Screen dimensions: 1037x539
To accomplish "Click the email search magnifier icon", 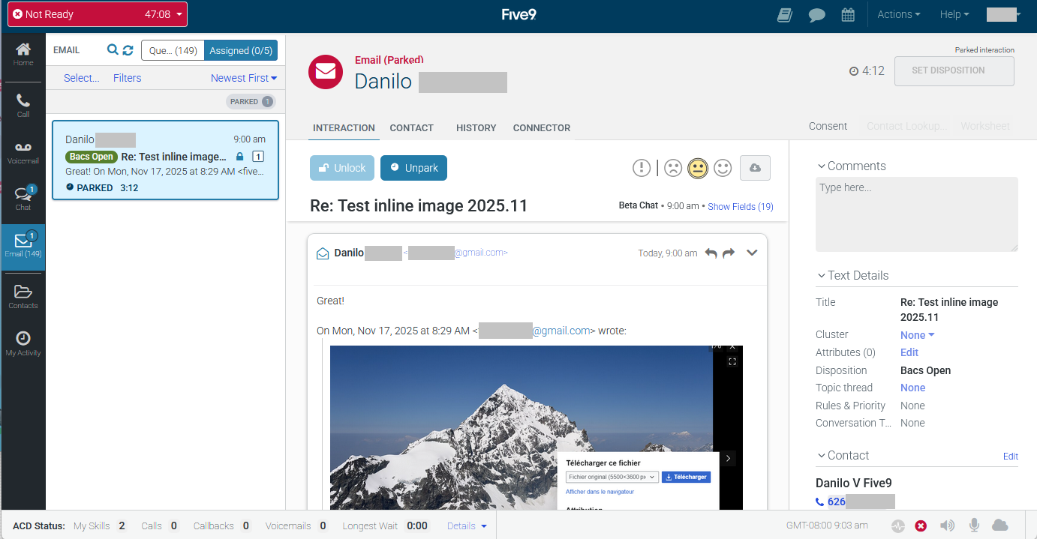I will (x=113, y=50).
